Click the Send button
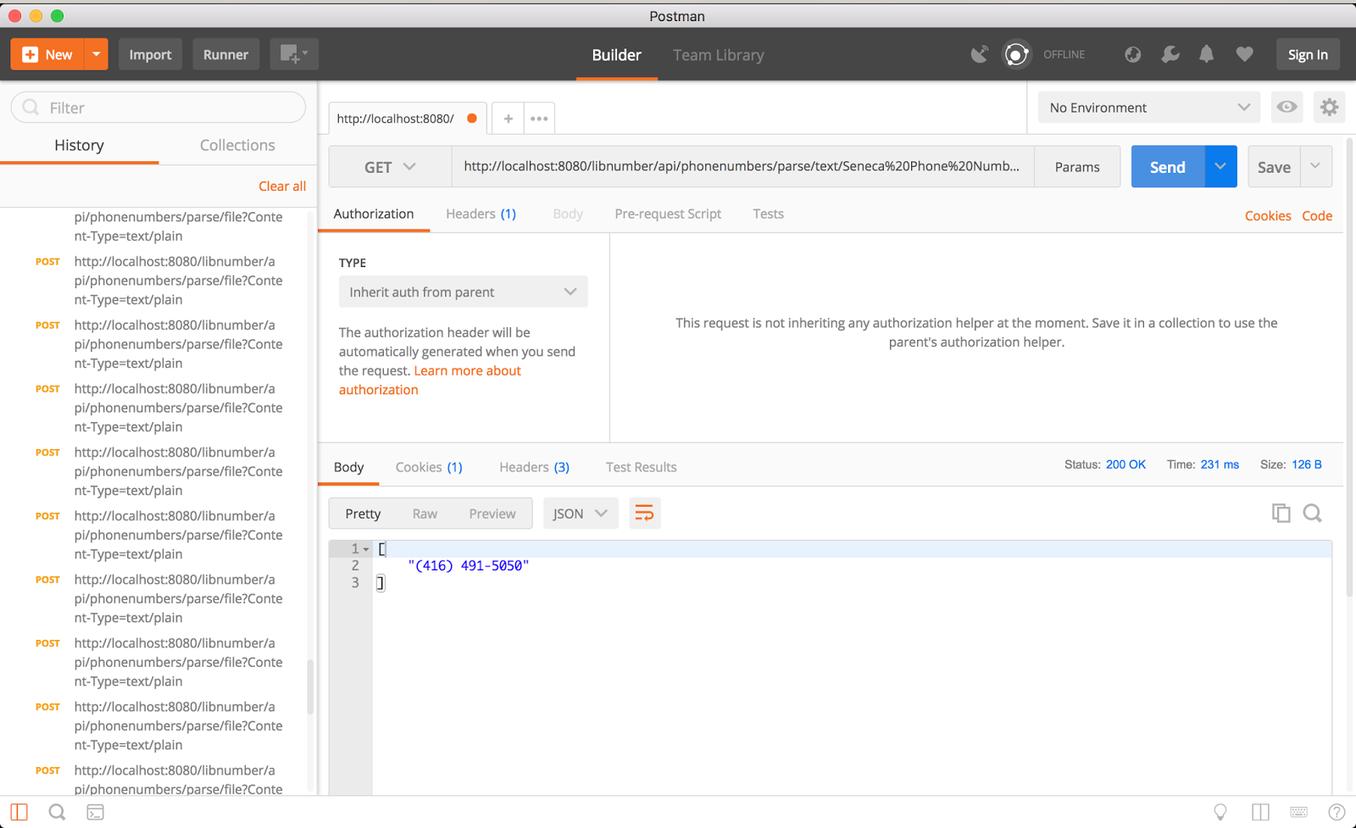The image size is (1356, 828). pyautogui.click(x=1167, y=166)
